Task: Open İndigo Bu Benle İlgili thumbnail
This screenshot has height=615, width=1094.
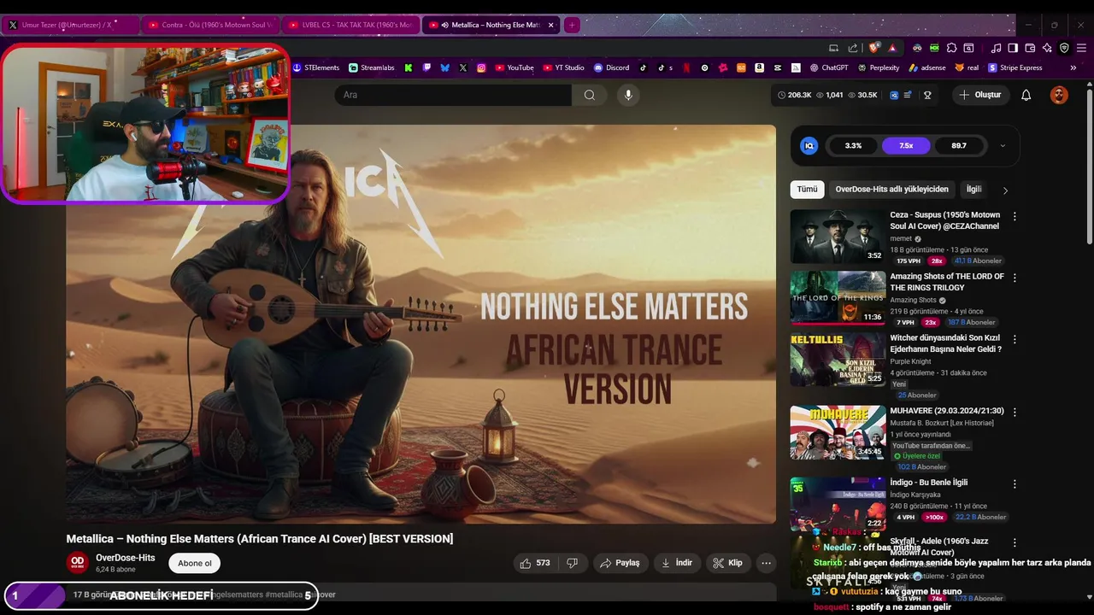Action: point(838,503)
